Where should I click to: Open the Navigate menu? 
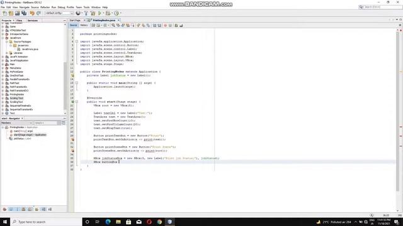pos(25,7)
